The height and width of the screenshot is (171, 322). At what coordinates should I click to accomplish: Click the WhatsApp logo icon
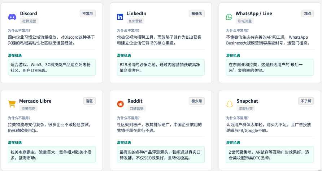(x=229, y=17)
